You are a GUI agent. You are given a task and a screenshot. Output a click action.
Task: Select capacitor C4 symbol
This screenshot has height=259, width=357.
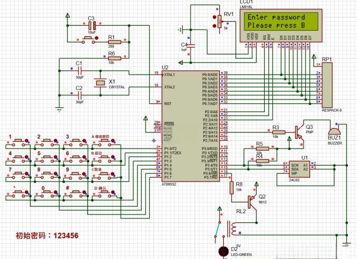pos(191,46)
